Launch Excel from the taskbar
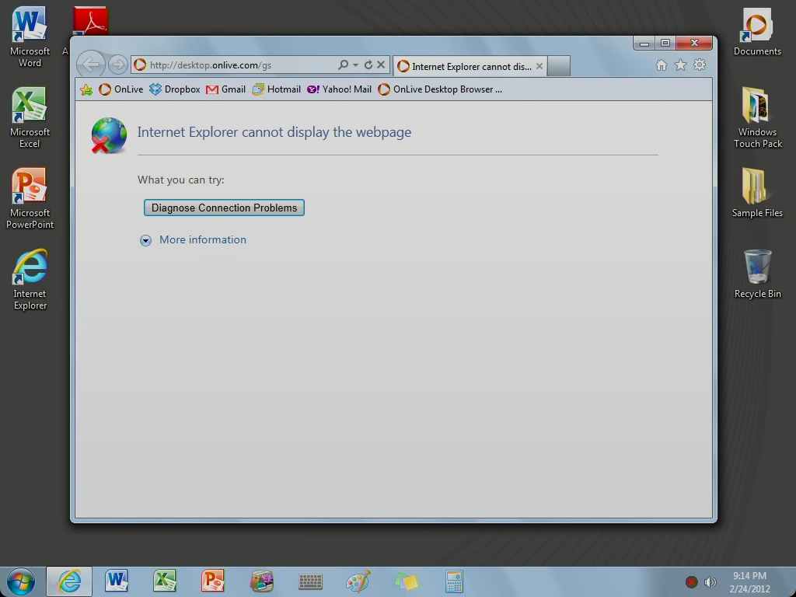The image size is (796, 597). [x=165, y=581]
